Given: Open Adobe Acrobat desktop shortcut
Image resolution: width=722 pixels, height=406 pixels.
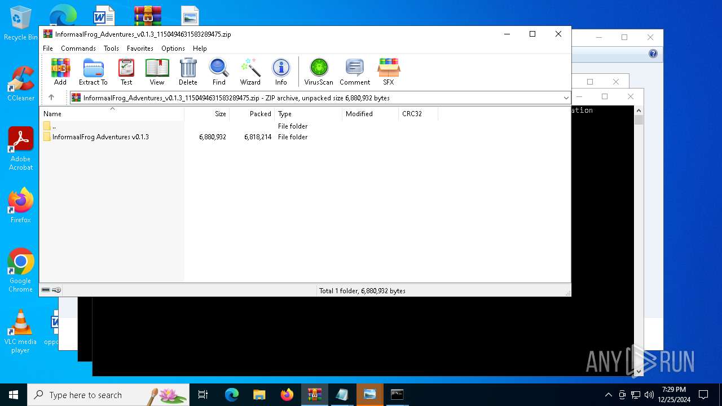Looking at the screenshot, I should (20, 149).
